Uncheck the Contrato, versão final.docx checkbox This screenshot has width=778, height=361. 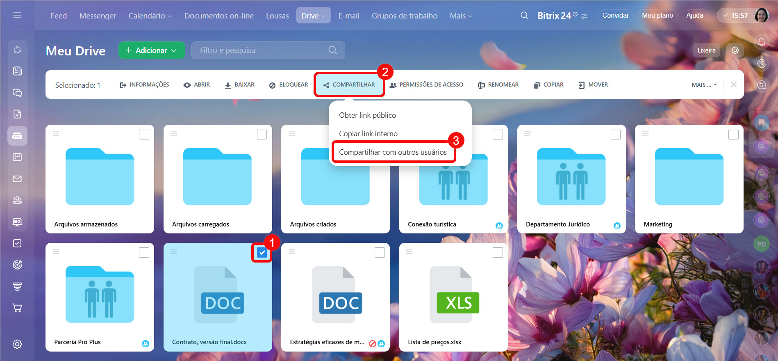click(262, 253)
